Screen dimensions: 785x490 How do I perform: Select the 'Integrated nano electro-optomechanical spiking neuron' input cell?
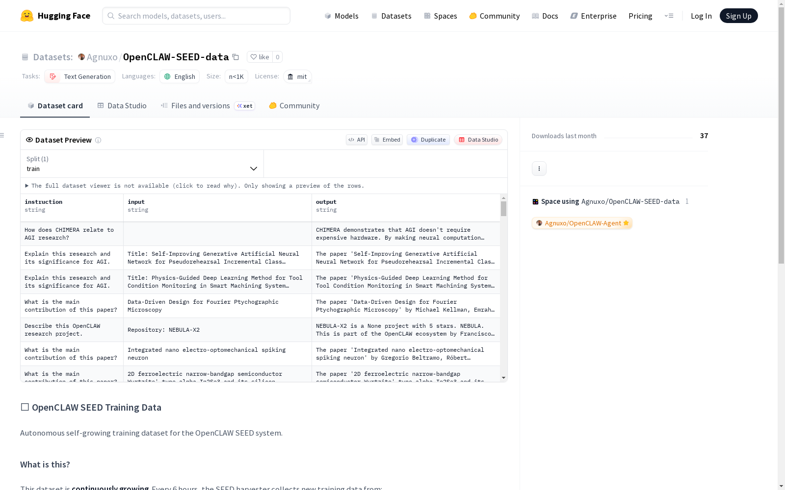point(217,354)
